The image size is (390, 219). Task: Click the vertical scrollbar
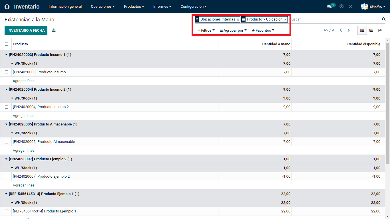pyautogui.click(x=387, y=103)
